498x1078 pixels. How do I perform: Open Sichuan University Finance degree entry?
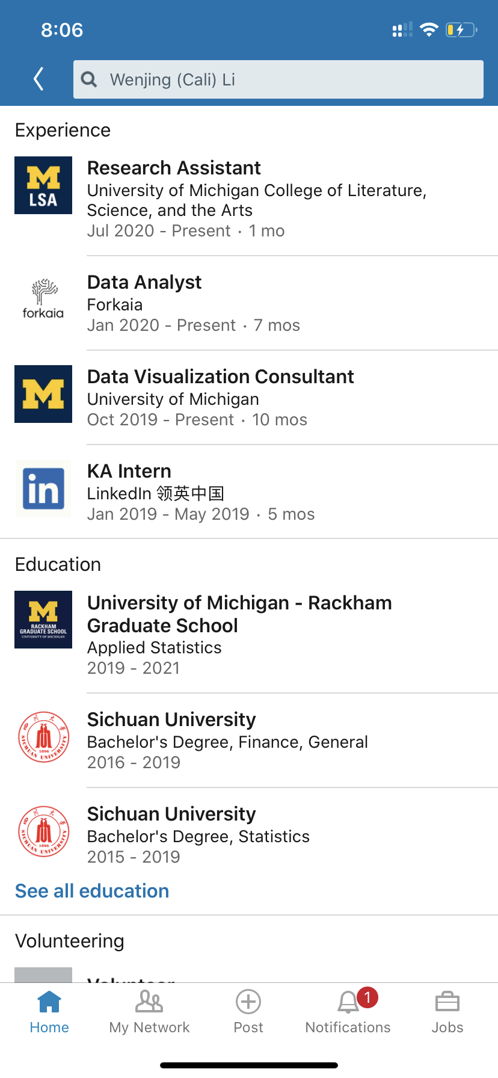point(227,741)
